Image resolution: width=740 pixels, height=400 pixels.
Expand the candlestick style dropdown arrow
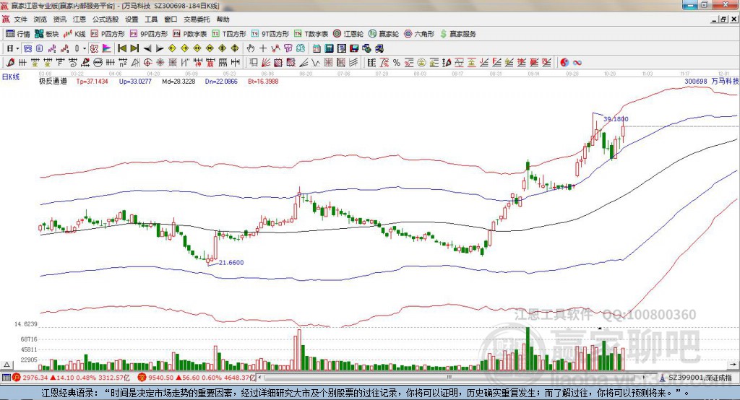85,48
